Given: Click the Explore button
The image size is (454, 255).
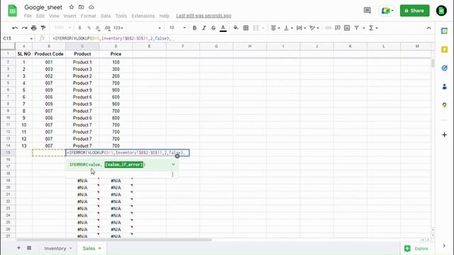Looking at the screenshot, I should click(x=417, y=249).
